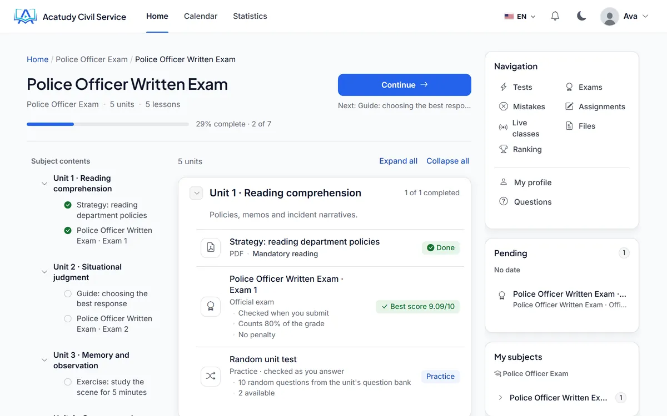Click the shuffle icon for Random unit test

point(211,376)
